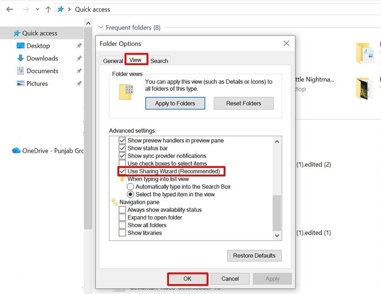
Task: Open the Search tab in Folder Options
Action: [159, 60]
